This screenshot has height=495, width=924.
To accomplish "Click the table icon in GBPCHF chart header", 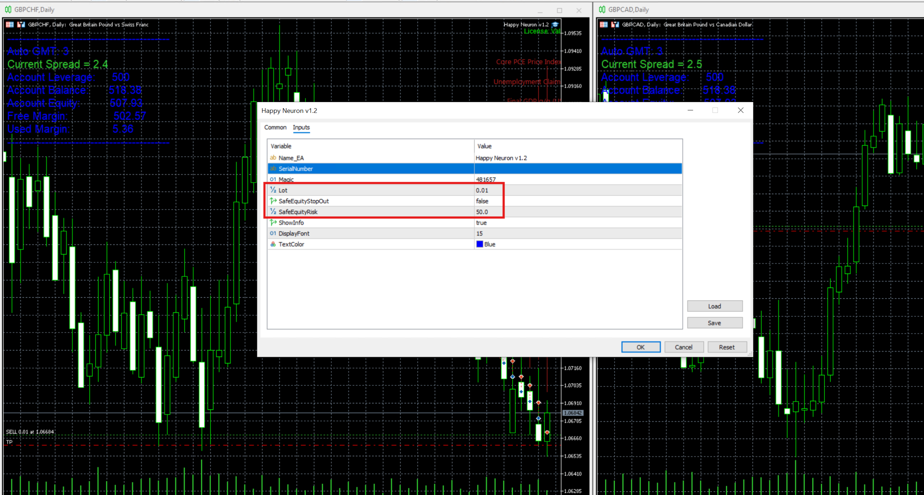I will point(10,25).
